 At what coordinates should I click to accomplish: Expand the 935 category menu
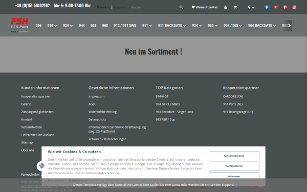213,26
